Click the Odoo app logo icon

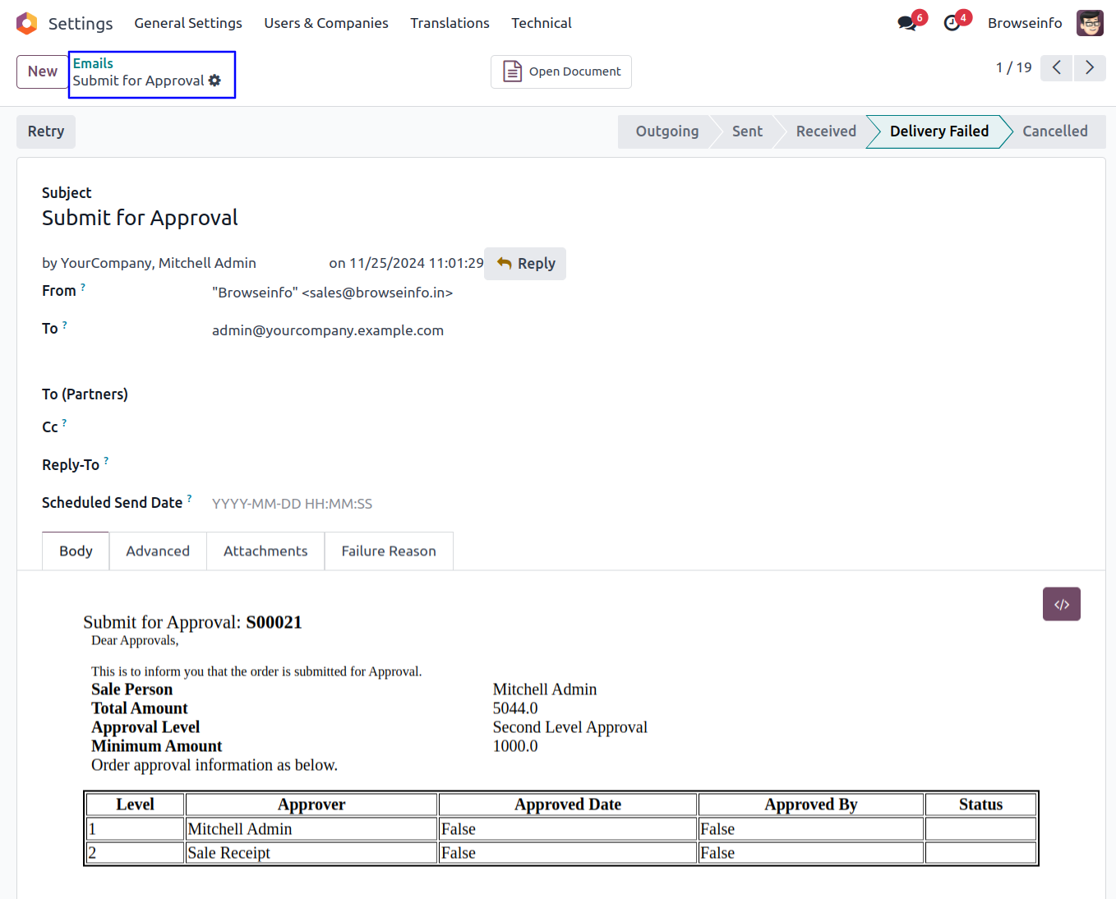[26, 23]
